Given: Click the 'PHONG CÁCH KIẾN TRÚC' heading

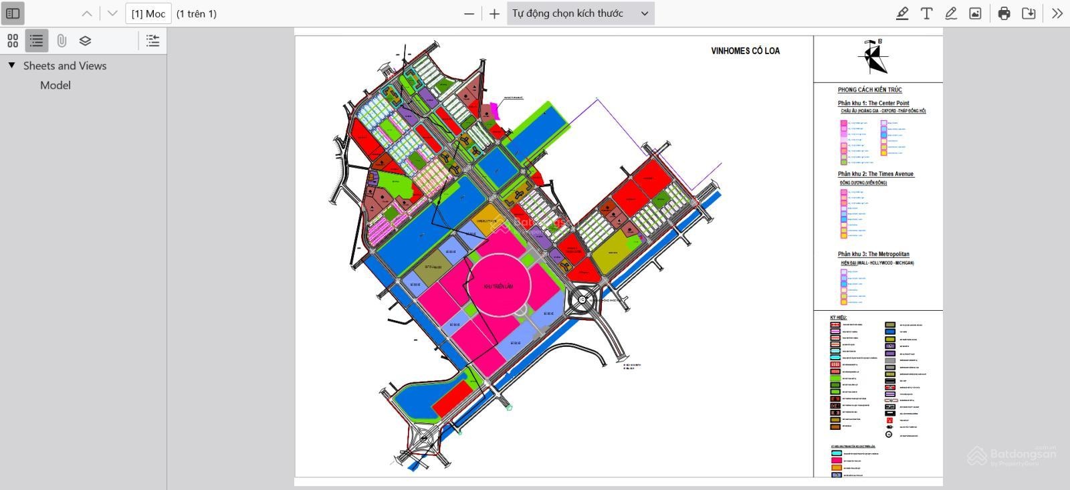Looking at the screenshot, I should pos(870,90).
